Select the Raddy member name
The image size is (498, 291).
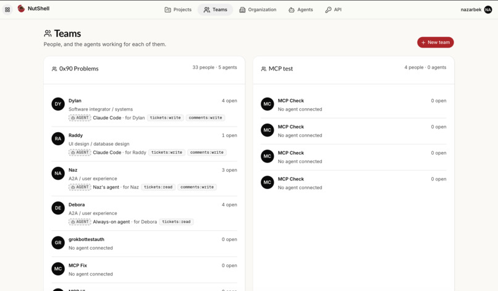(75, 135)
